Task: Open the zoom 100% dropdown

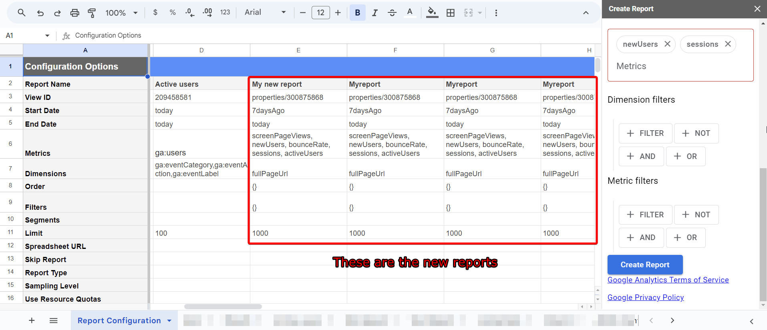Action: (121, 13)
